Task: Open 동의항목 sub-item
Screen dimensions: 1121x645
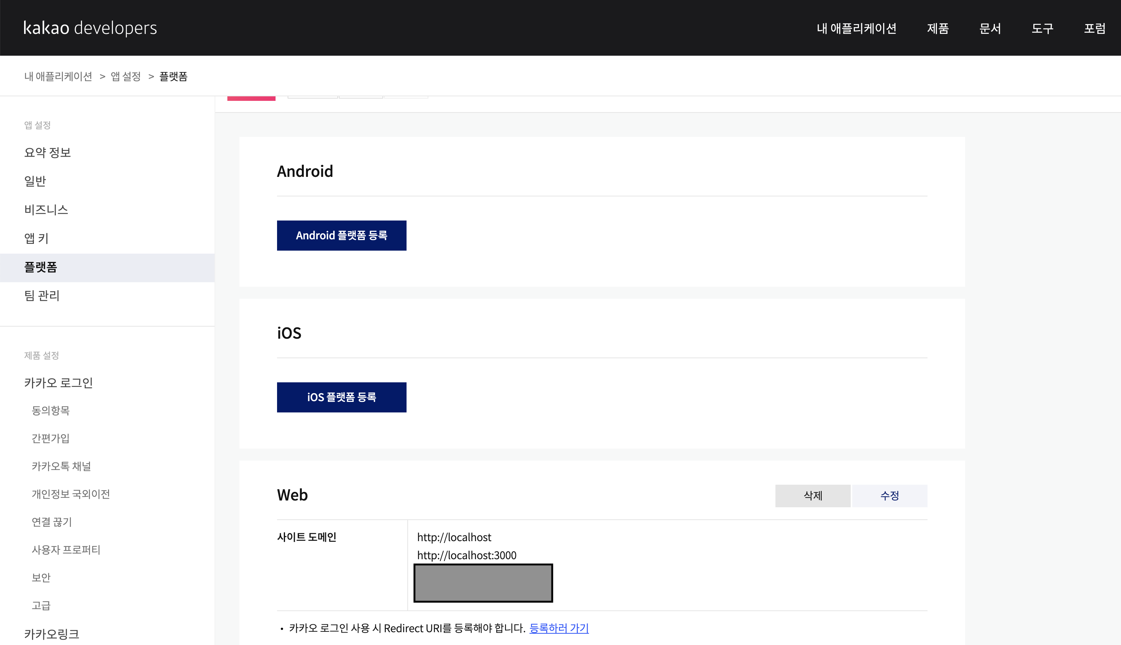Action: tap(50, 411)
